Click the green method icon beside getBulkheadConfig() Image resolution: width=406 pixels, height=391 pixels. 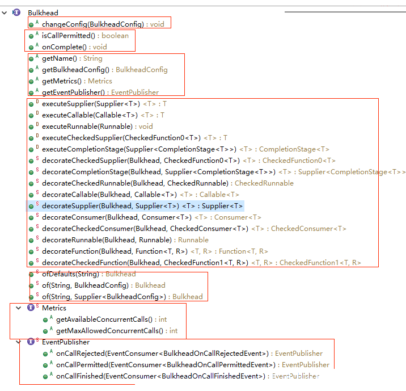[31, 70]
